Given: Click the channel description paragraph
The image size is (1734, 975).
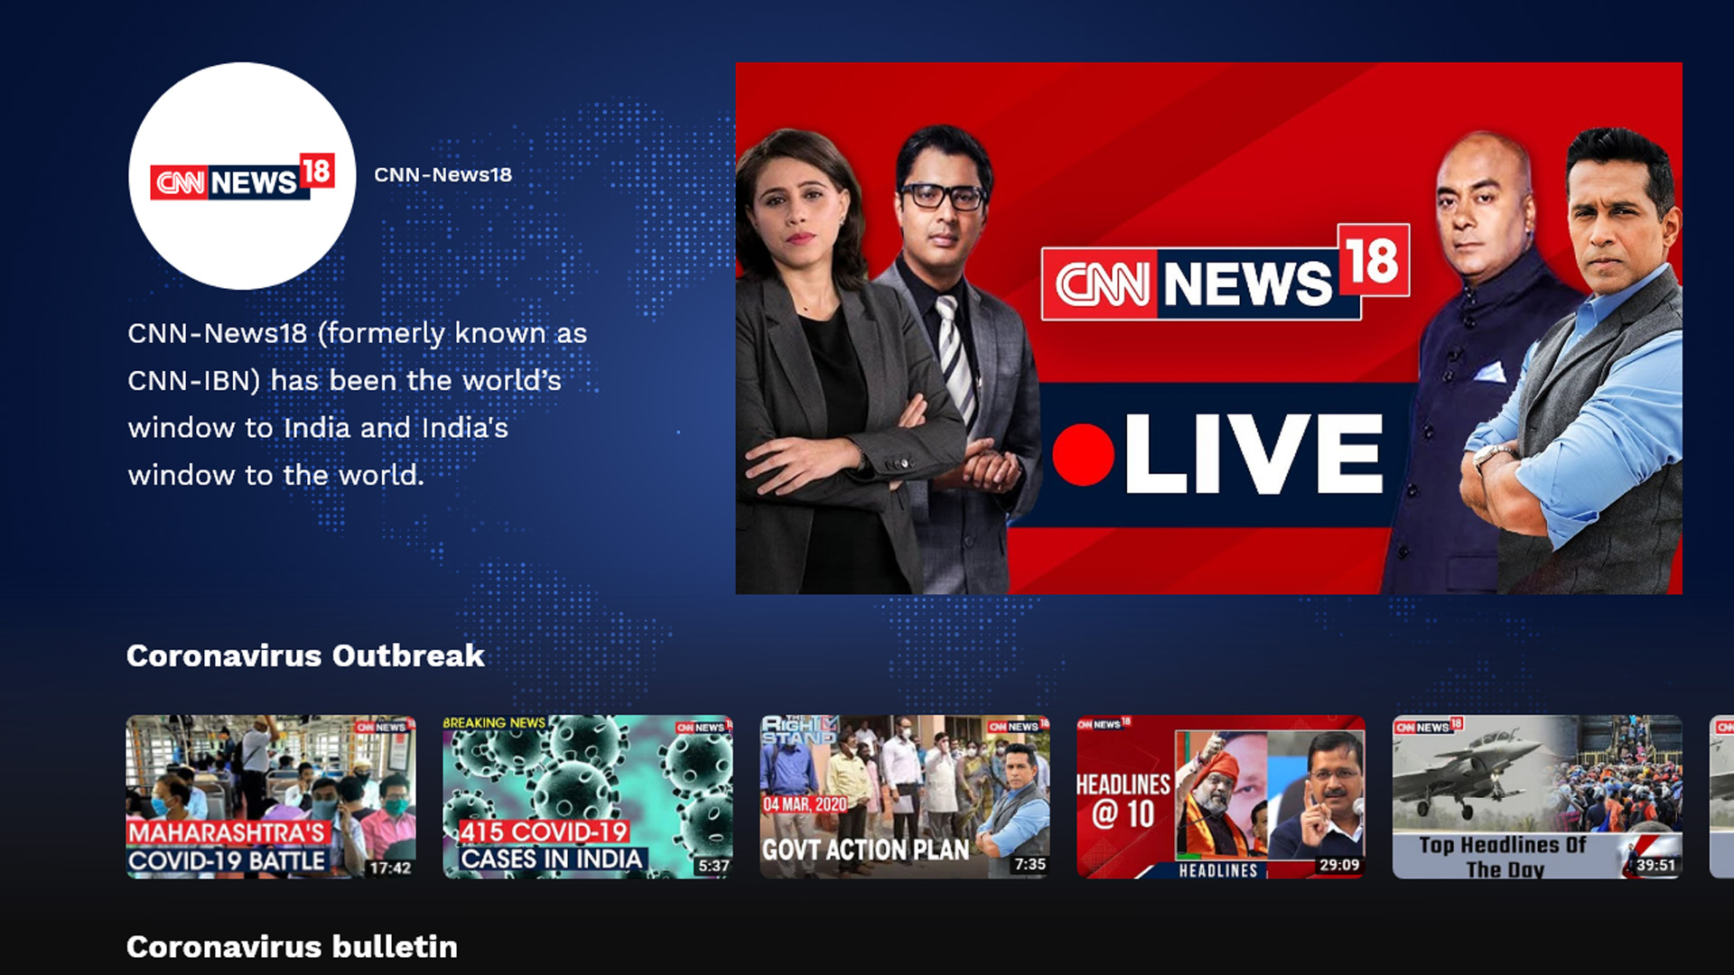Looking at the screenshot, I should (x=357, y=404).
